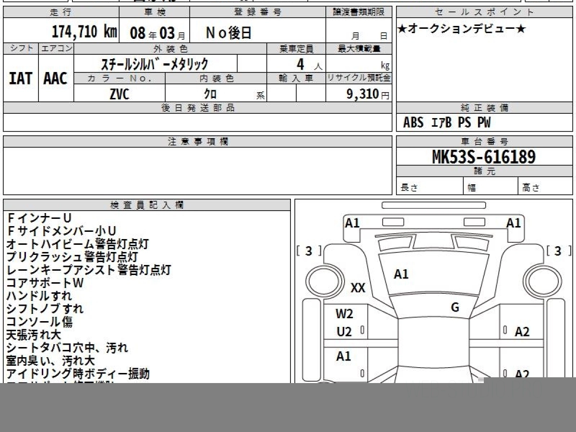Select the ABS エアB PS PW equipment line
576x432 pixels.
[x=446, y=123]
